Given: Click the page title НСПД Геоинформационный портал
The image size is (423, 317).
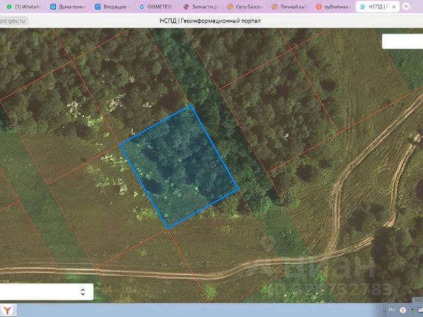Looking at the screenshot, I should (210, 20).
